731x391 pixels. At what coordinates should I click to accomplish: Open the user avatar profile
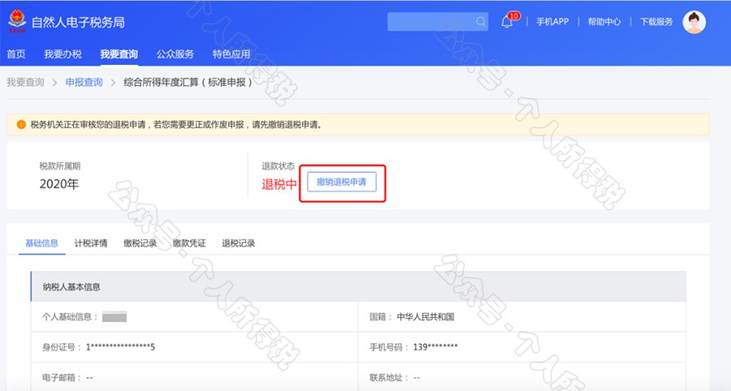694,22
